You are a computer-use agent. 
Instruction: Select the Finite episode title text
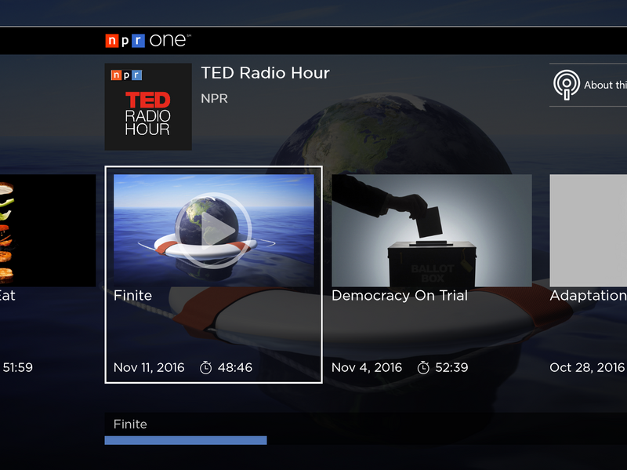click(132, 295)
